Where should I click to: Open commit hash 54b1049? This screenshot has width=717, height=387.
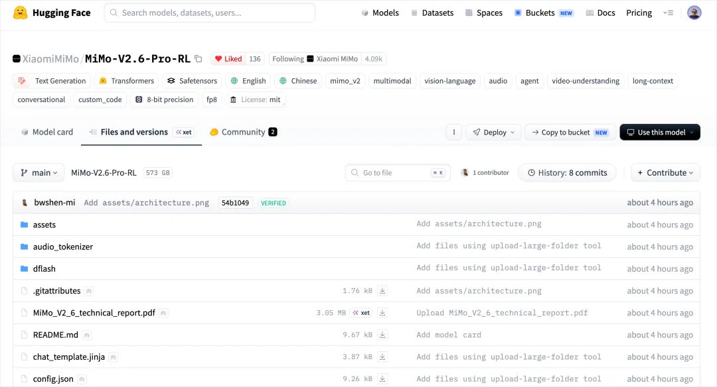235,203
